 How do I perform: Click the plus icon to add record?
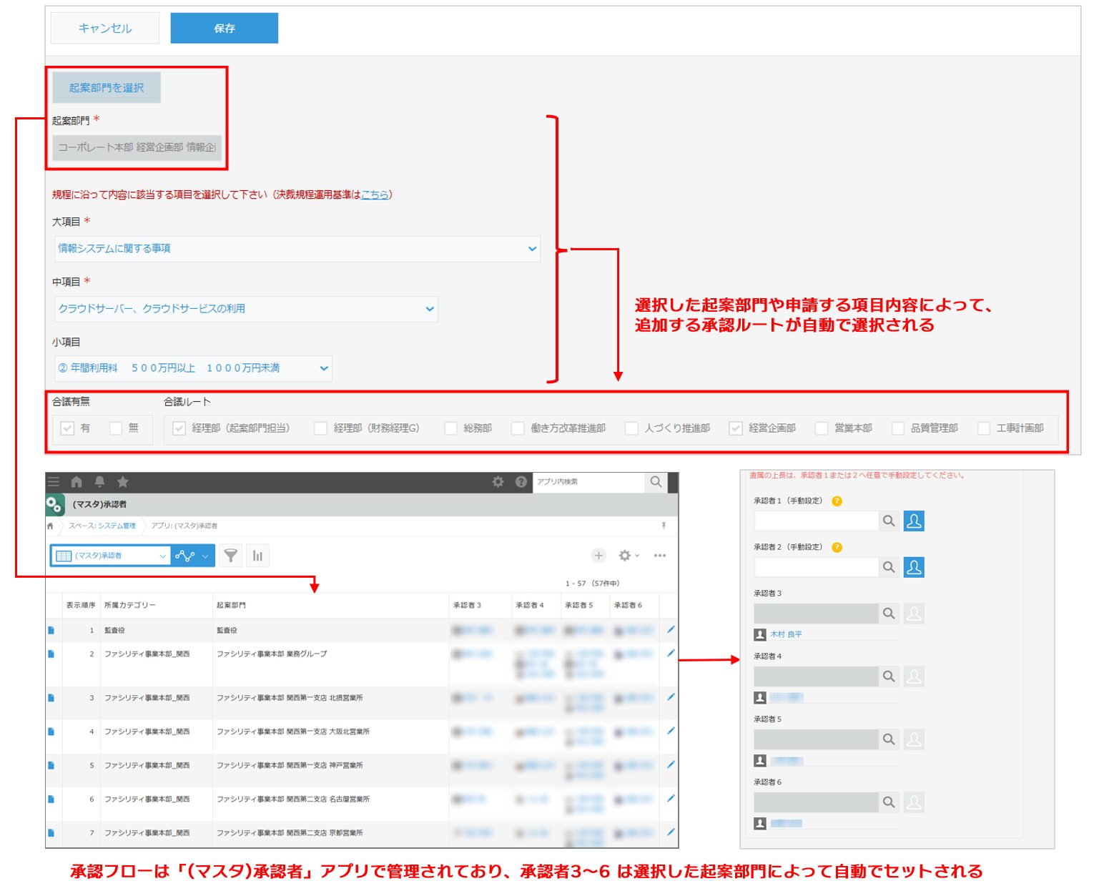598,556
